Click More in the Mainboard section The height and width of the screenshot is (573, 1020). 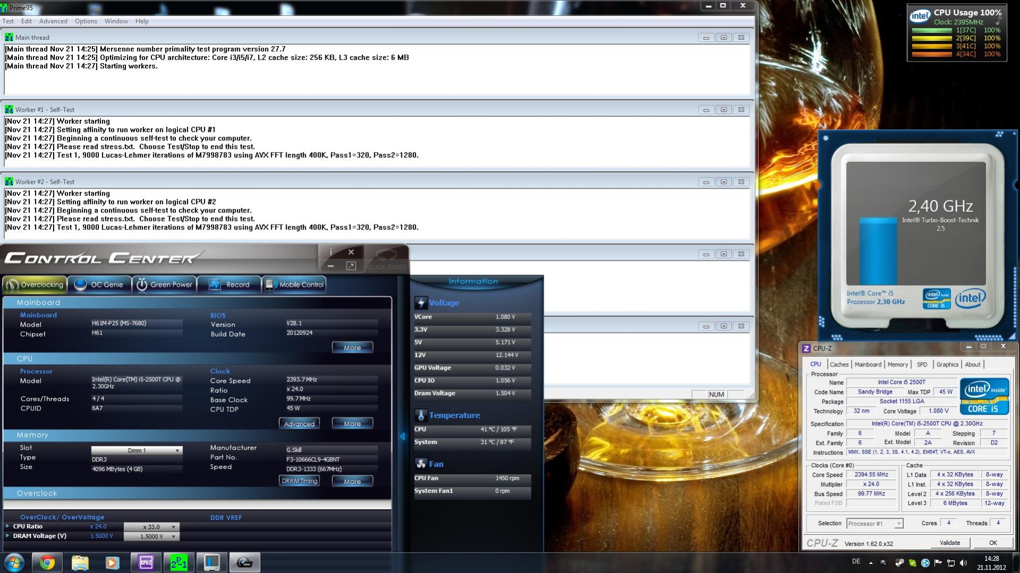click(352, 348)
